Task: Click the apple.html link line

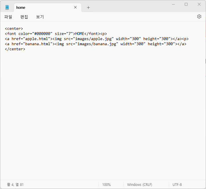Action: [x=97, y=39]
